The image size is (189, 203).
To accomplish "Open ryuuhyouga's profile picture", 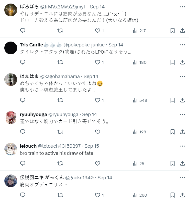I will tap(11, 117).
